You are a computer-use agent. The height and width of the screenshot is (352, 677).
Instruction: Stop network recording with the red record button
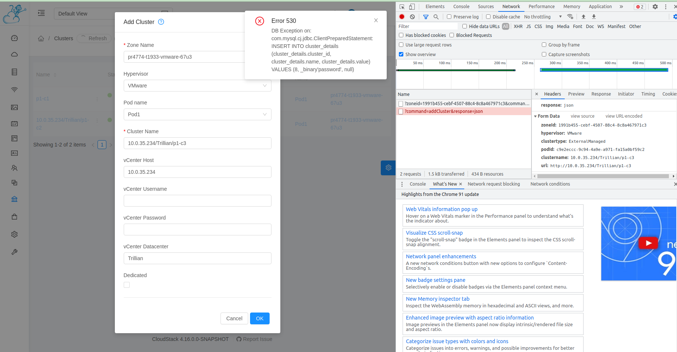pos(402,17)
